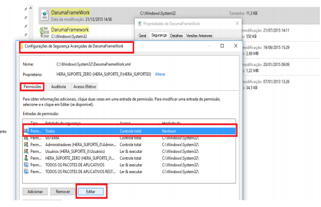The height and width of the screenshot is (207, 321).
Task: Close the Configurações de Segurança Avançadas window
Action: 236,46
